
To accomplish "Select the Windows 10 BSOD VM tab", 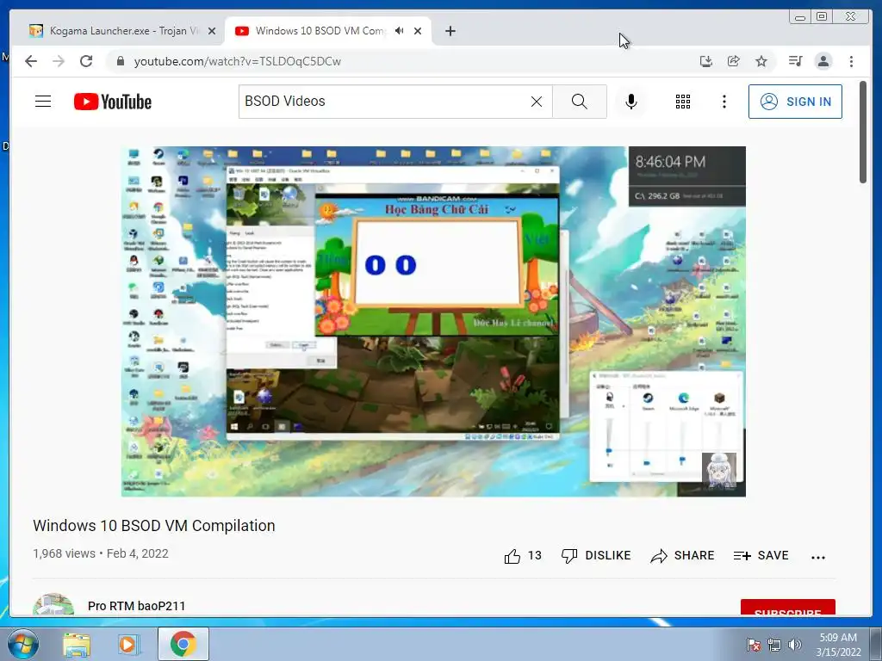I will (320, 31).
